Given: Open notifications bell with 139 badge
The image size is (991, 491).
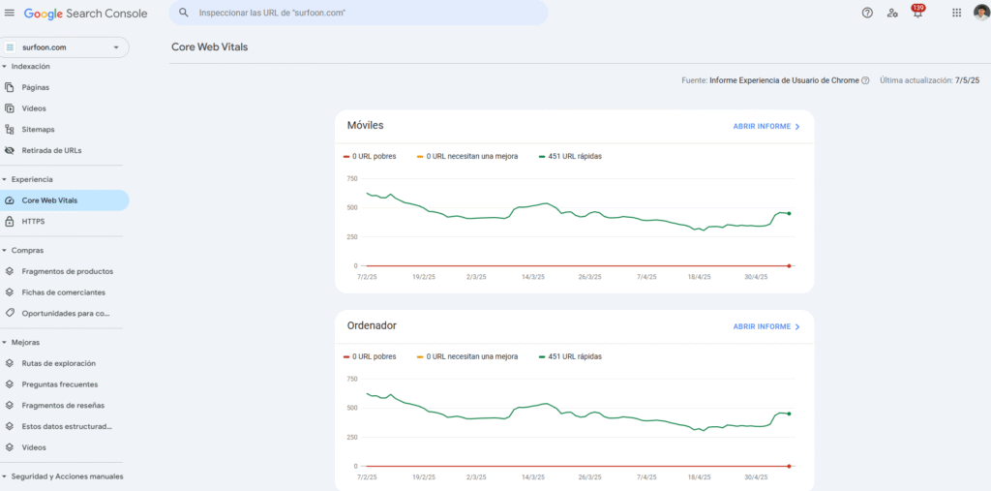Looking at the screenshot, I should pyautogui.click(x=917, y=14).
